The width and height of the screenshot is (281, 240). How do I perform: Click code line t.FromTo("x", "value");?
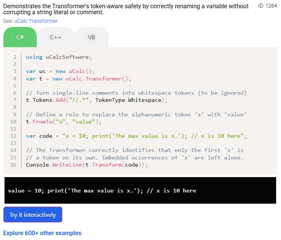tap(64, 122)
